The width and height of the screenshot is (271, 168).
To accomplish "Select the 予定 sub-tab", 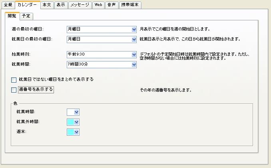I will pyautogui.click(x=27, y=16).
